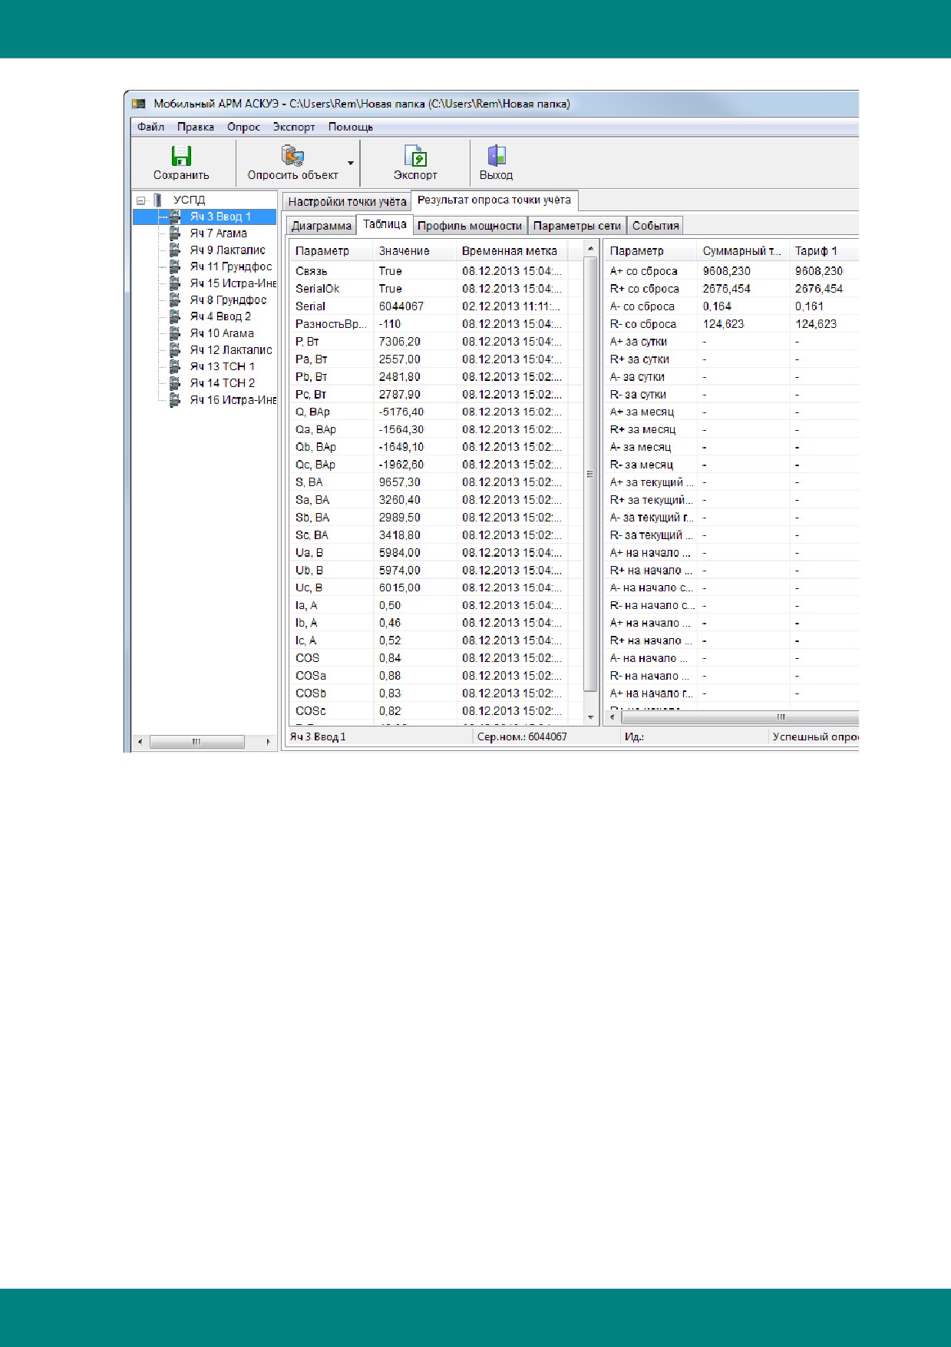This screenshot has width=951, height=1347.
Task: Open the События tab
Action: pyautogui.click(x=655, y=226)
